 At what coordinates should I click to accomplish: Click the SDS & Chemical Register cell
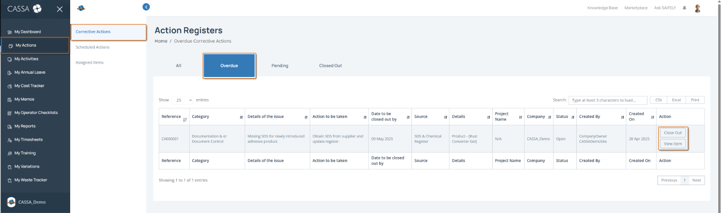(429, 139)
